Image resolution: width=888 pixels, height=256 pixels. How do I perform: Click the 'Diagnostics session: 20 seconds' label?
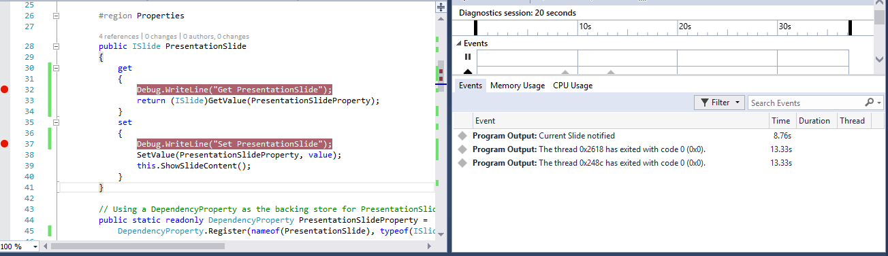coord(518,12)
